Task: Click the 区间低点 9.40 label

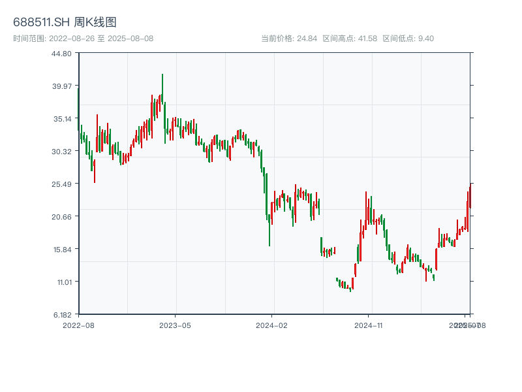Action: [408, 39]
